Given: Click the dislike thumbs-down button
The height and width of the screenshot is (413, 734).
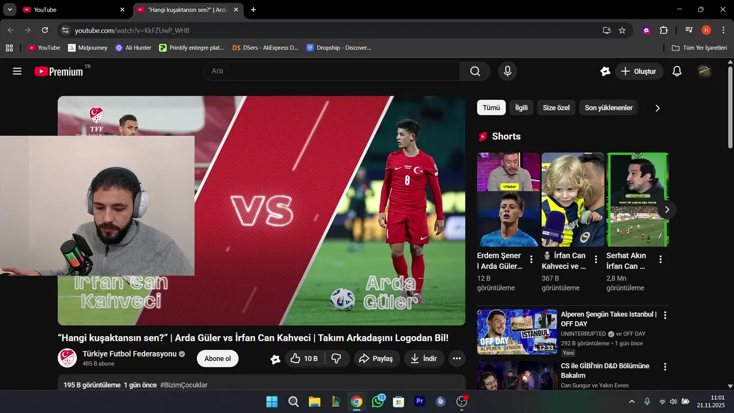Looking at the screenshot, I should click(337, 359).
